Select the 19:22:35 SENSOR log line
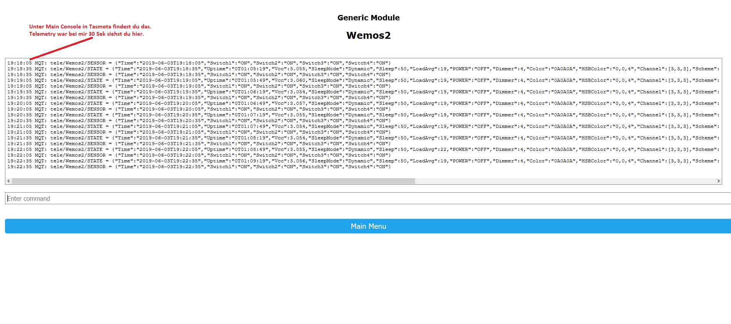The height and width of the screenshot is (324, 731). (x=199, y=167)
